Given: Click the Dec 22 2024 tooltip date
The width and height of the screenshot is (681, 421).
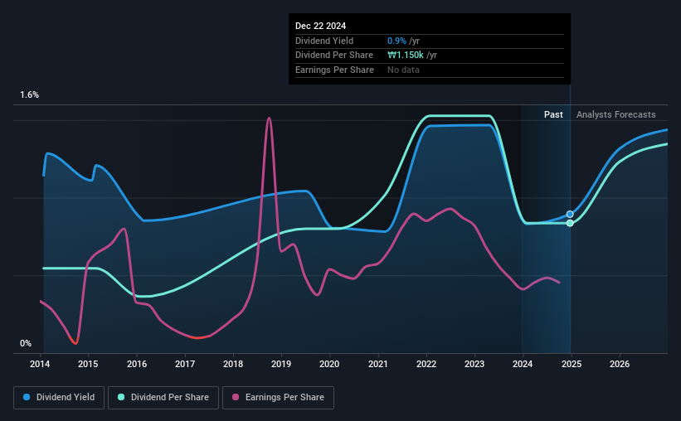Looking at the screenshot, I should click(320, 26).
